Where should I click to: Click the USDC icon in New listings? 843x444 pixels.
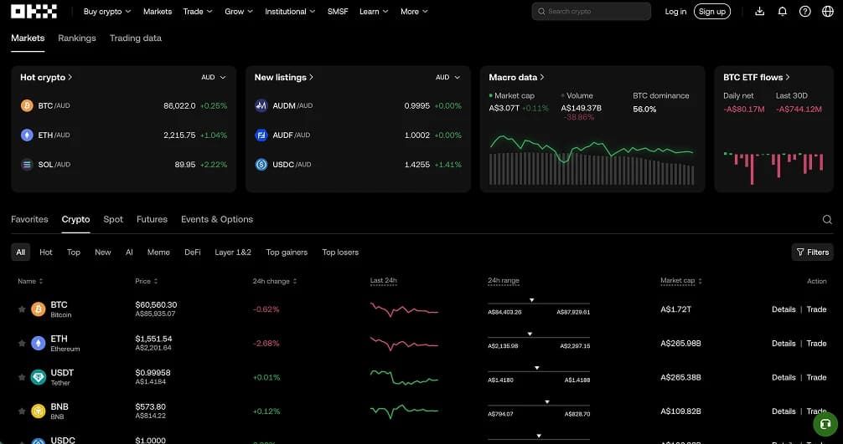coord(261,165)
